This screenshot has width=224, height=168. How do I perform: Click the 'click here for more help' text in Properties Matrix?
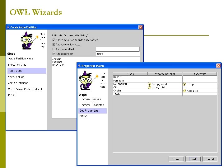[103, 80]
